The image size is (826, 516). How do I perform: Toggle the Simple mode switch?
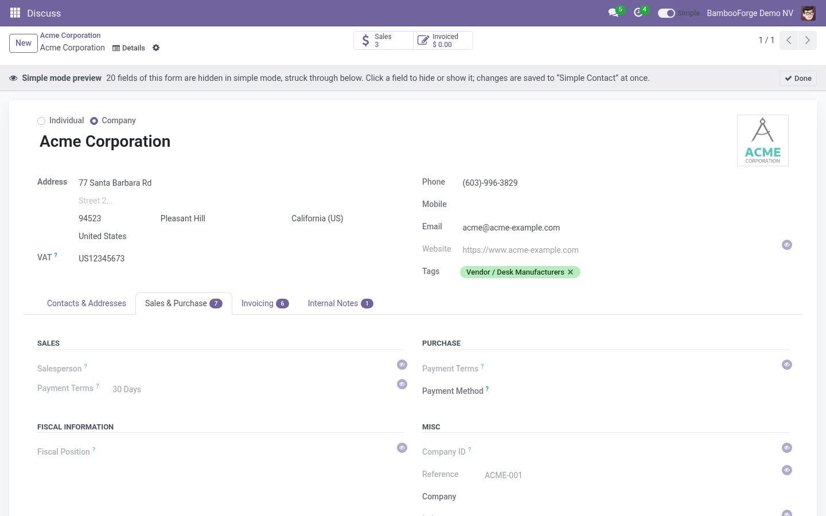(x=666, y=13)
